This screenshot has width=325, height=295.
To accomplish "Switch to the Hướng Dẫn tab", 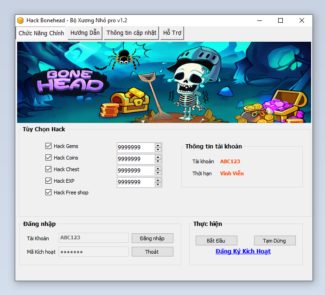I will pyautogui.click(x=85, y=33).
